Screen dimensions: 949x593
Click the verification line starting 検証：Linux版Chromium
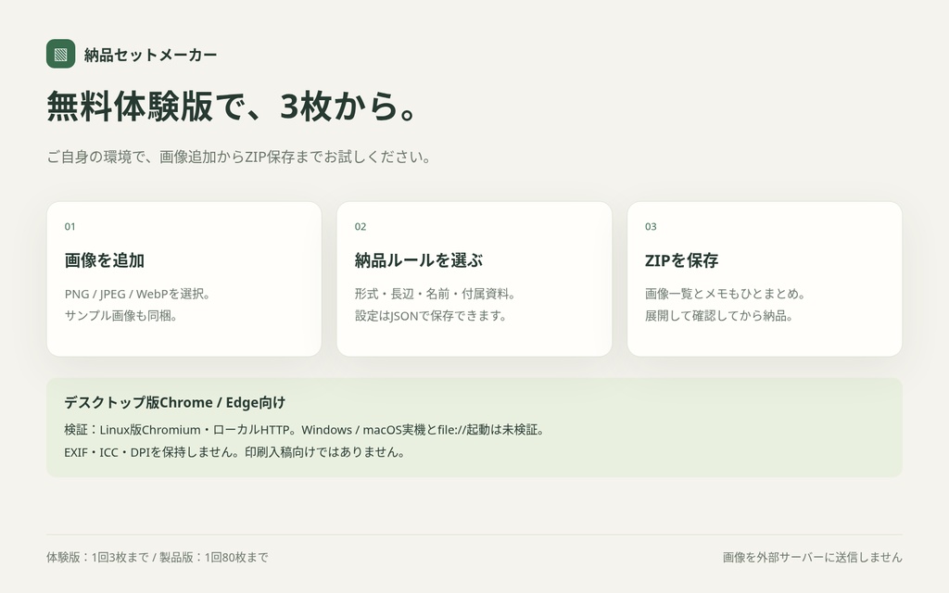[x=306, y=430]
